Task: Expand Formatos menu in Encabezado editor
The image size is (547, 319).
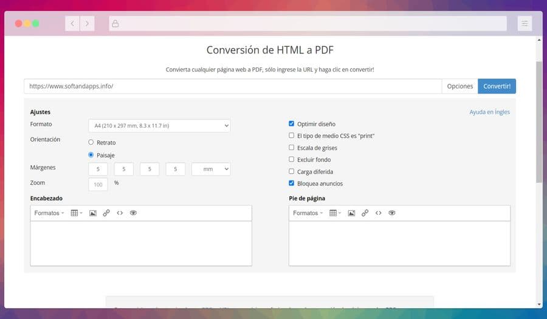Action: (49, 213)
